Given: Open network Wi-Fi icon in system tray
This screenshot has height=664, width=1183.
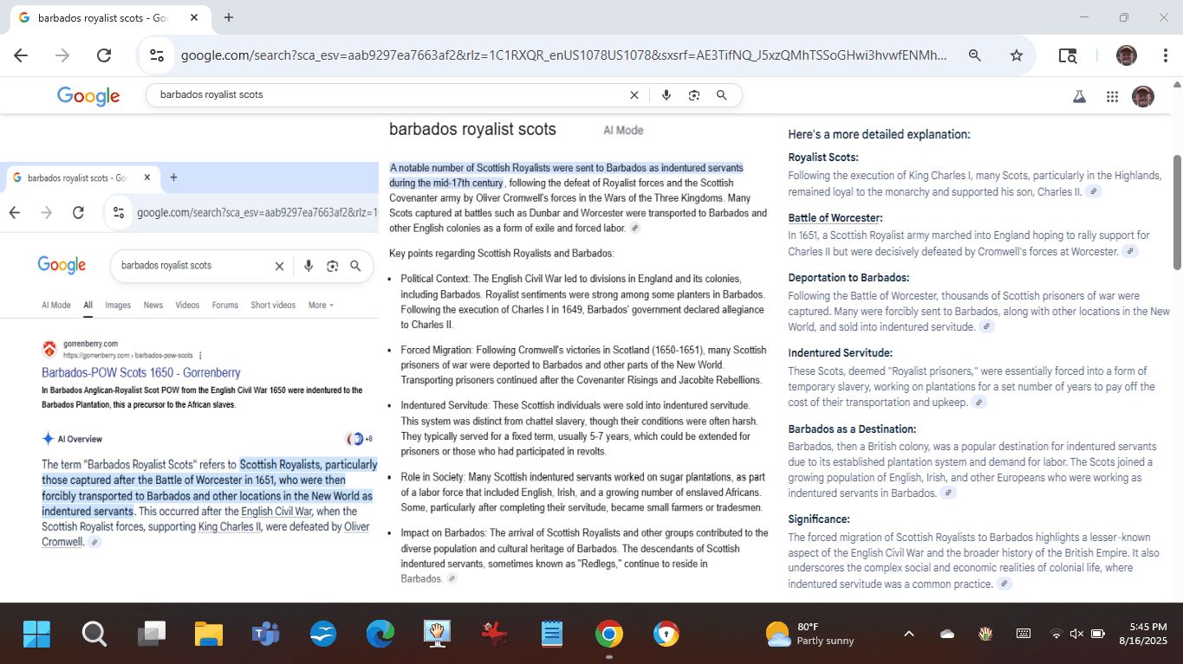Looking at the screenshot, I should click(1056, 634).
